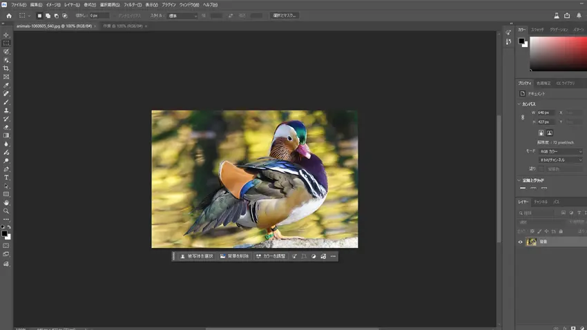The width and height of the screenshot is (587, 330).
Task: Select the Eyedropper tool
Action: coord(7,86)
